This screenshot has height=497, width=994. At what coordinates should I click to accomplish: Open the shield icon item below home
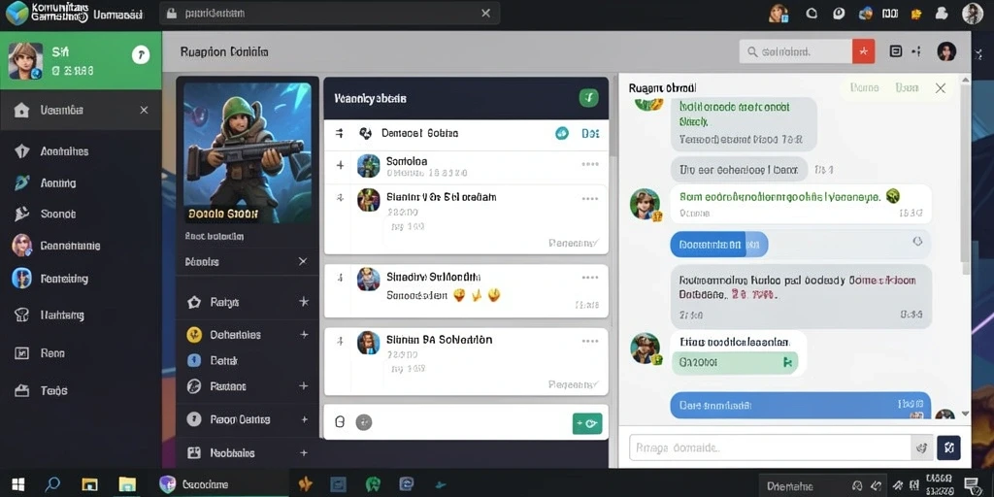[22, 150]
